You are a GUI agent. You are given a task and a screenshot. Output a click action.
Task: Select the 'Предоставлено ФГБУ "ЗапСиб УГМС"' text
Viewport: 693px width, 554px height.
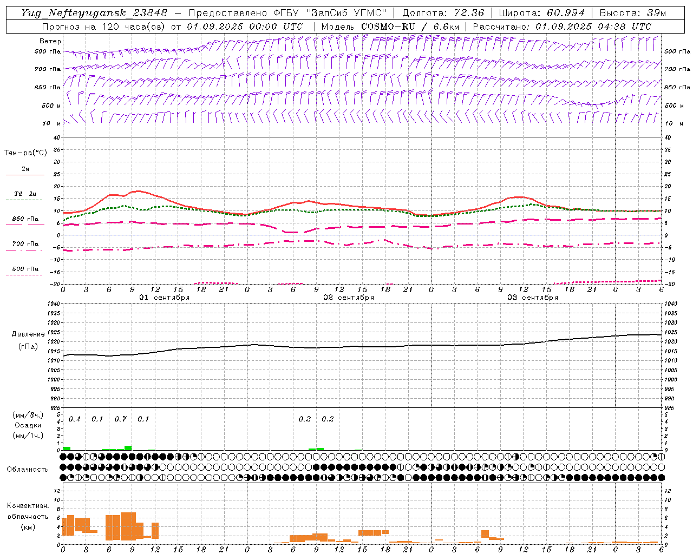pyautogui.click(x=288, y=13)
